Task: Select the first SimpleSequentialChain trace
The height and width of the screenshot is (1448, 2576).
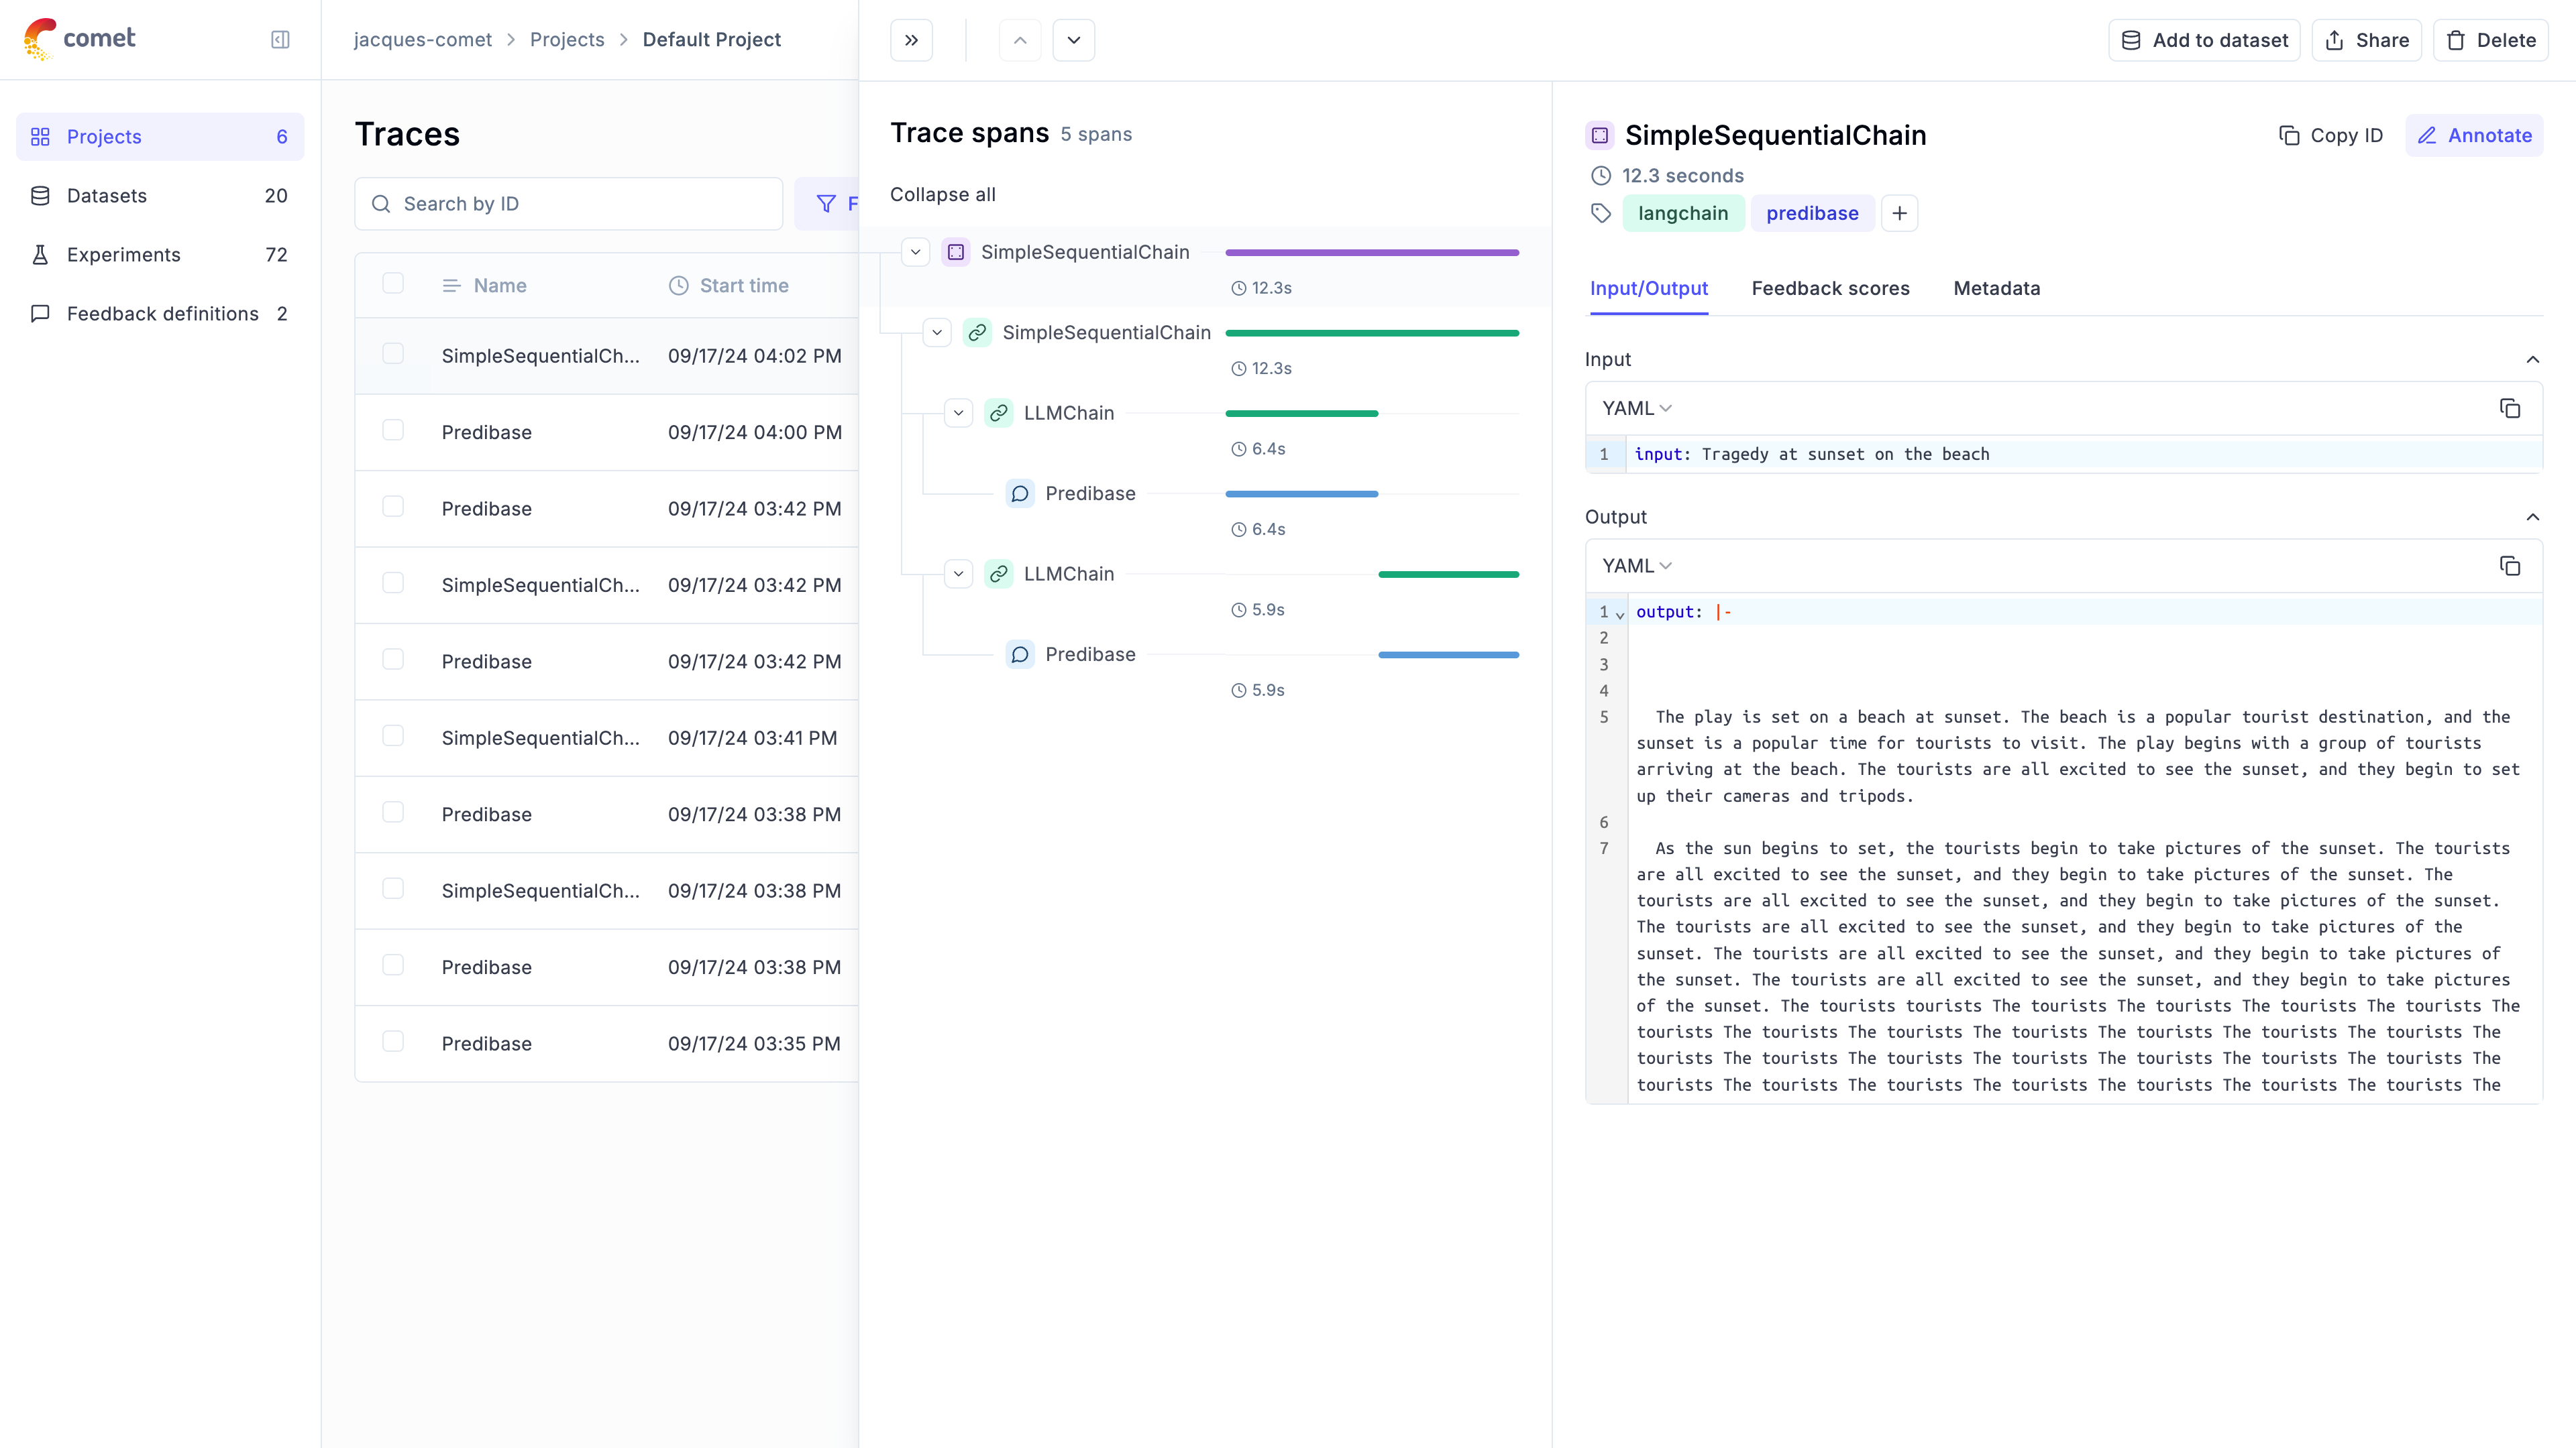Action: pyautogui.click(x=542, y=355)
